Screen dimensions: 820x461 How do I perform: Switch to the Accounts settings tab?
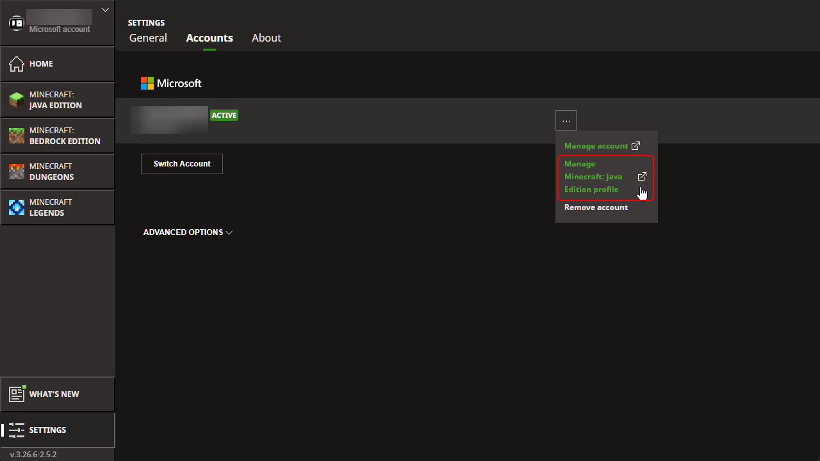209,38
